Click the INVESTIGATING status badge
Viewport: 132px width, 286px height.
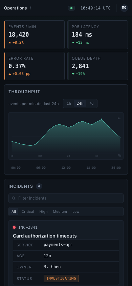coord(61,279)
